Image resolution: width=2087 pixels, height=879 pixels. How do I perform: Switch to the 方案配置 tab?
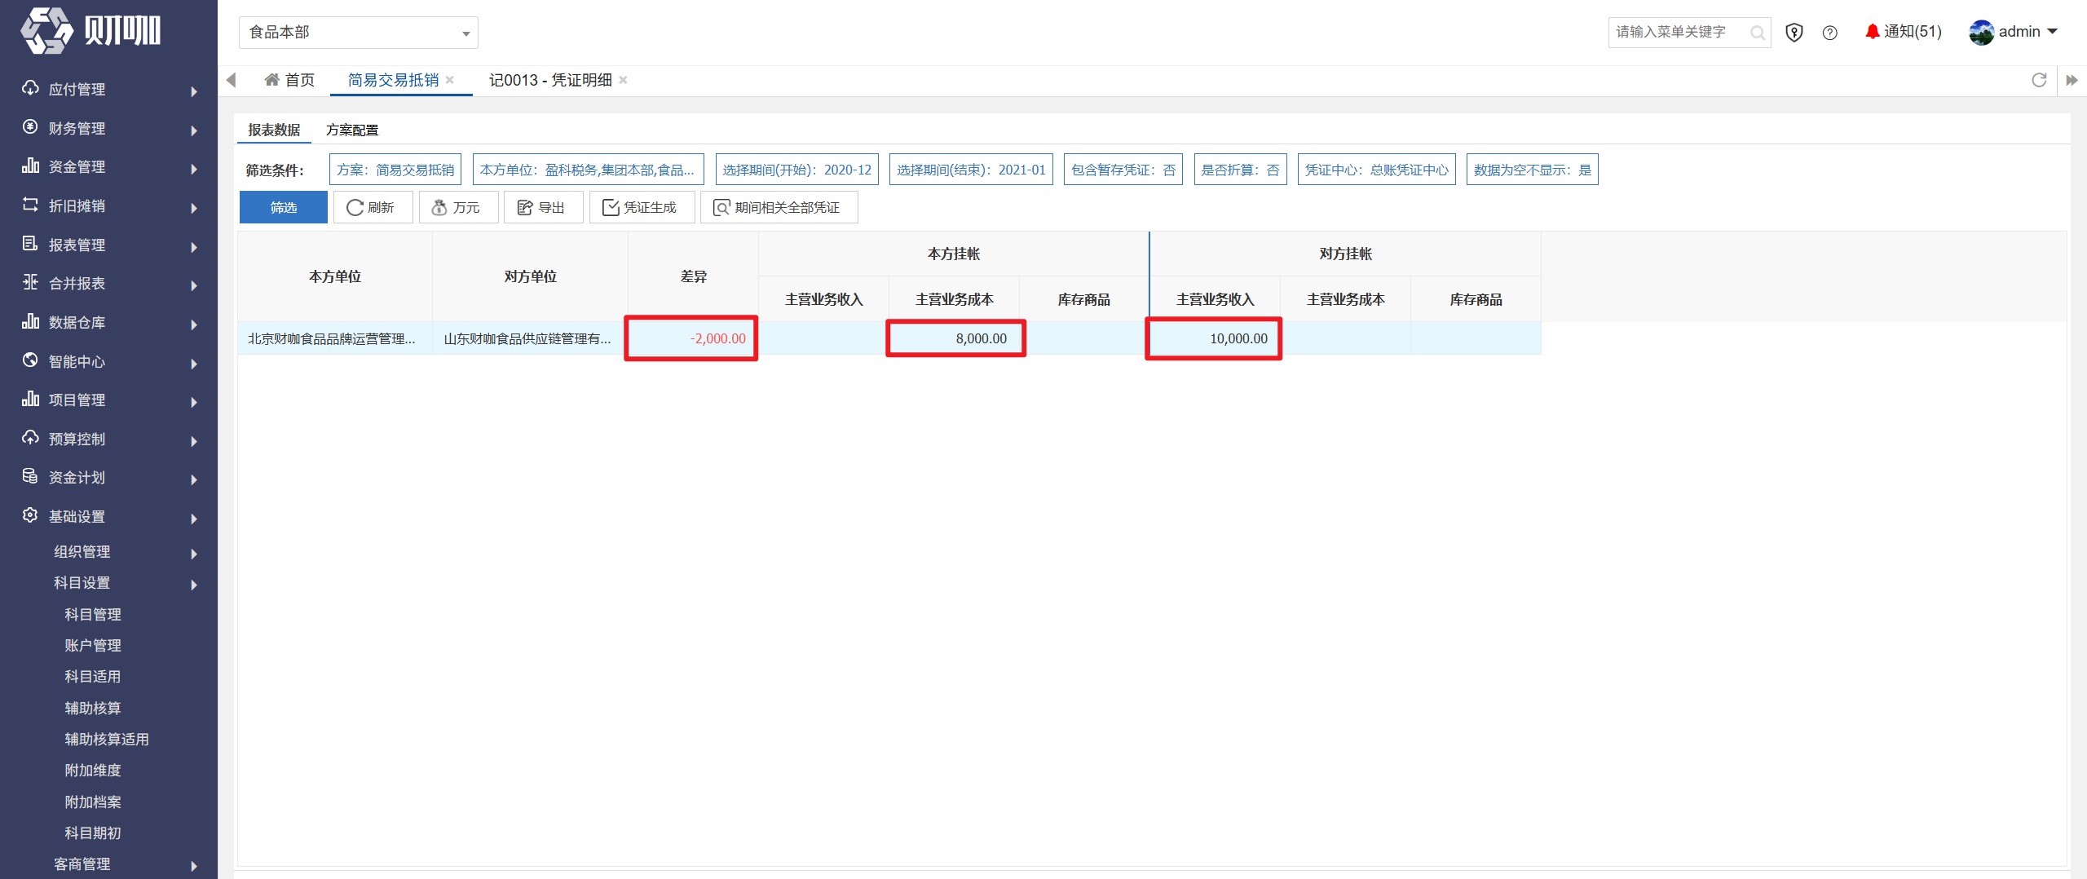pos(352,130)
